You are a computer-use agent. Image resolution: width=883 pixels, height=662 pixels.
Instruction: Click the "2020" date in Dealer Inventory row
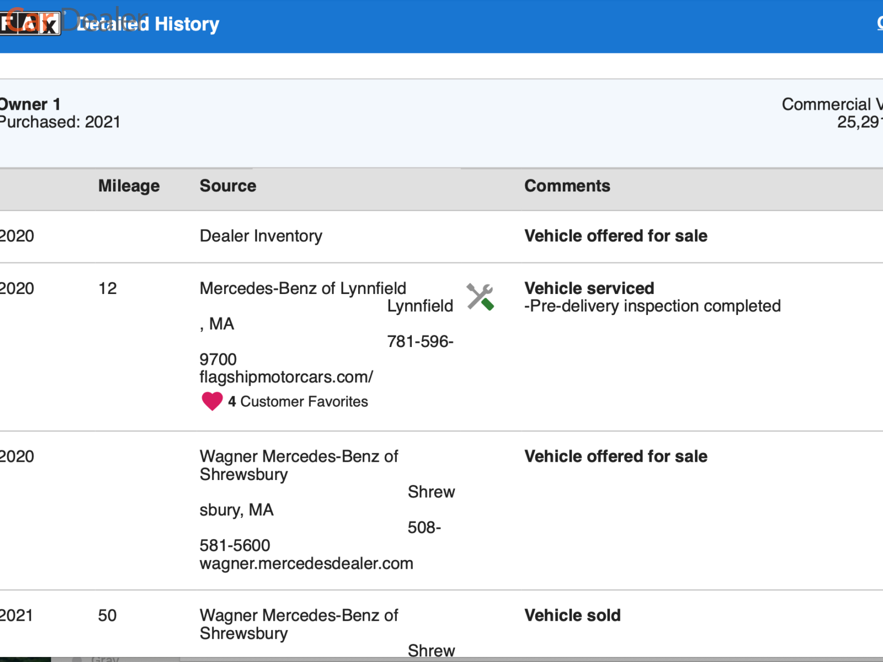pyautogui.click(x=17, y=236)
